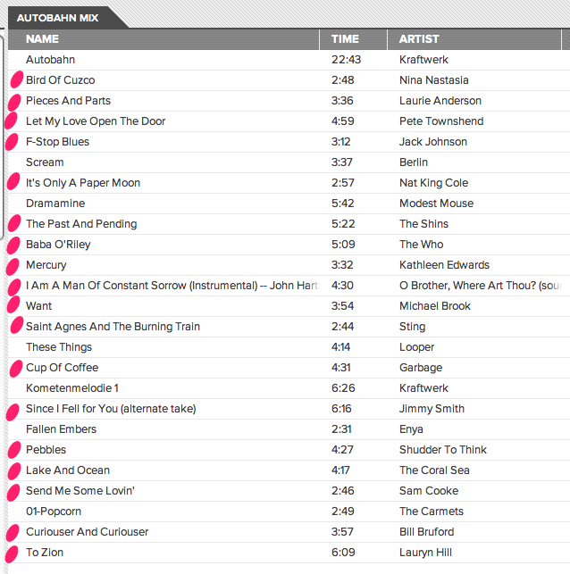Open the Autobahn Mix tab
Screen dimensions: 570x574
[58, 17]
